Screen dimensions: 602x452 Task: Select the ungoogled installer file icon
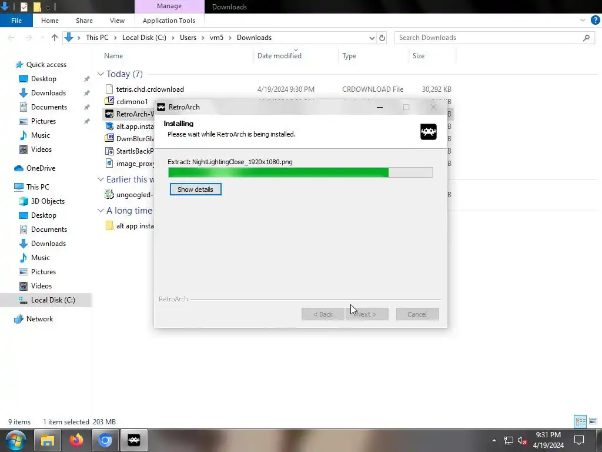(x=109, y=194)
